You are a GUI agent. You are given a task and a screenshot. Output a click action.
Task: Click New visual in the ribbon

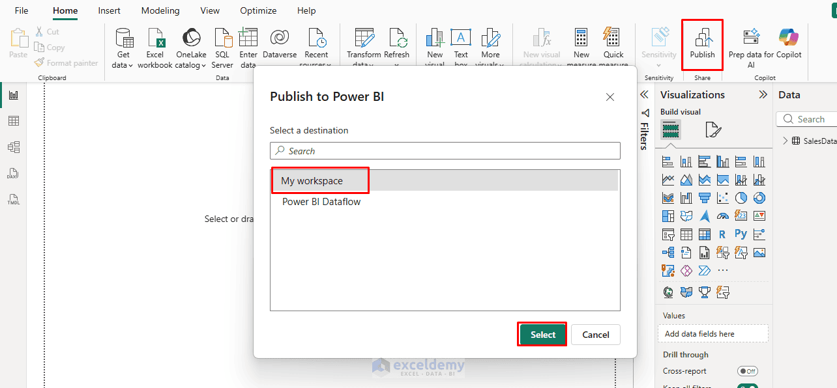[435, 48]
